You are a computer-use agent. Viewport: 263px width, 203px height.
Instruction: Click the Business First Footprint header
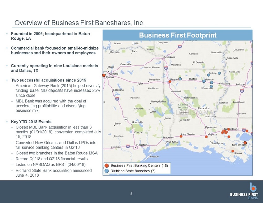point(178,35)
